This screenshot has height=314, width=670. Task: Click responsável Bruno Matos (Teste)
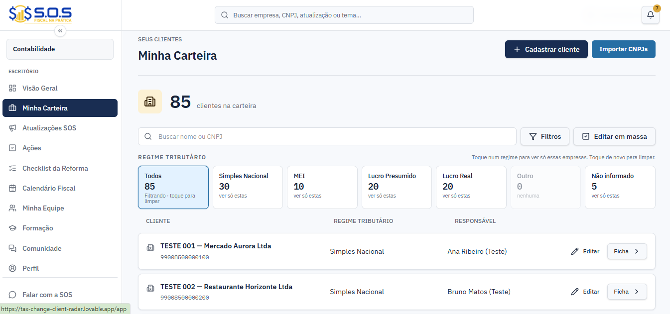point(479,292)
